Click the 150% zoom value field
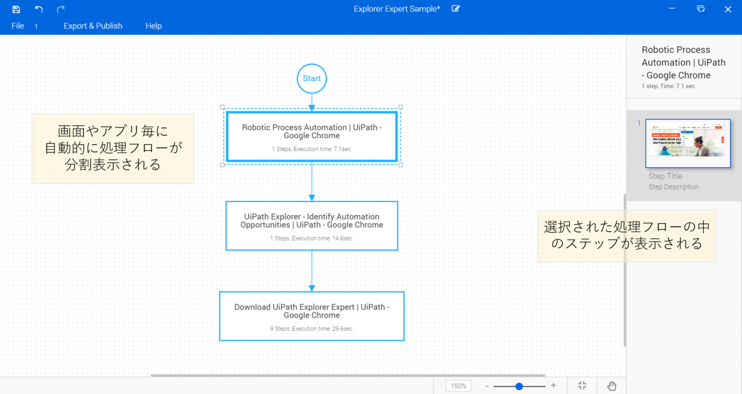This screenshot has width=742, height=394. click(x=459, y=386)
